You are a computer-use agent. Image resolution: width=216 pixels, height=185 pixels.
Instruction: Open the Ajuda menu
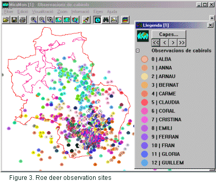tap(112, 12)
